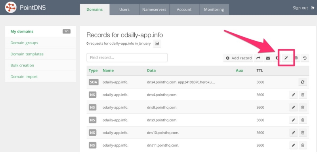317x163 pixels.
Task: Switch to the Users tab
Action: pos(124,9)
